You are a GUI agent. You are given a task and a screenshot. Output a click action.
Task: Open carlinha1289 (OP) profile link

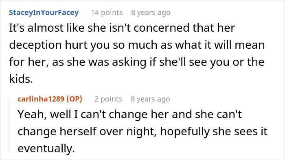click(x=50, y=99)
